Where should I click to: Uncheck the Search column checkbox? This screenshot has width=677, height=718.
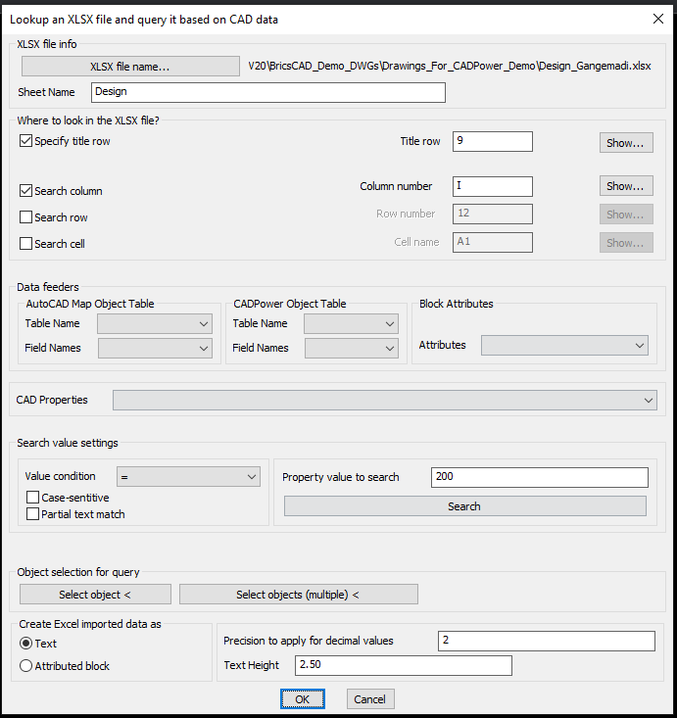[25, 191]
